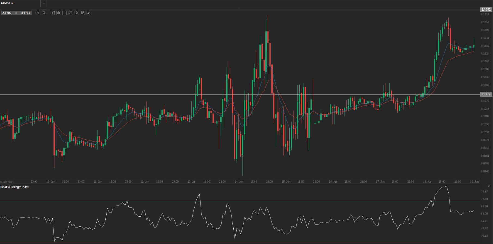The height and width of the screenshot is (244, 493).
Task: Zoom out of the chart
Action: 38,13
